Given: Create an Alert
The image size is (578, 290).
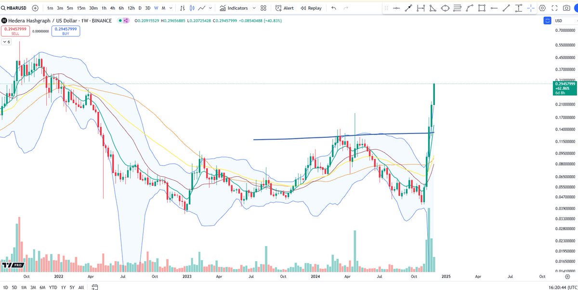Looking at the screenshot, I should (284, 8).
